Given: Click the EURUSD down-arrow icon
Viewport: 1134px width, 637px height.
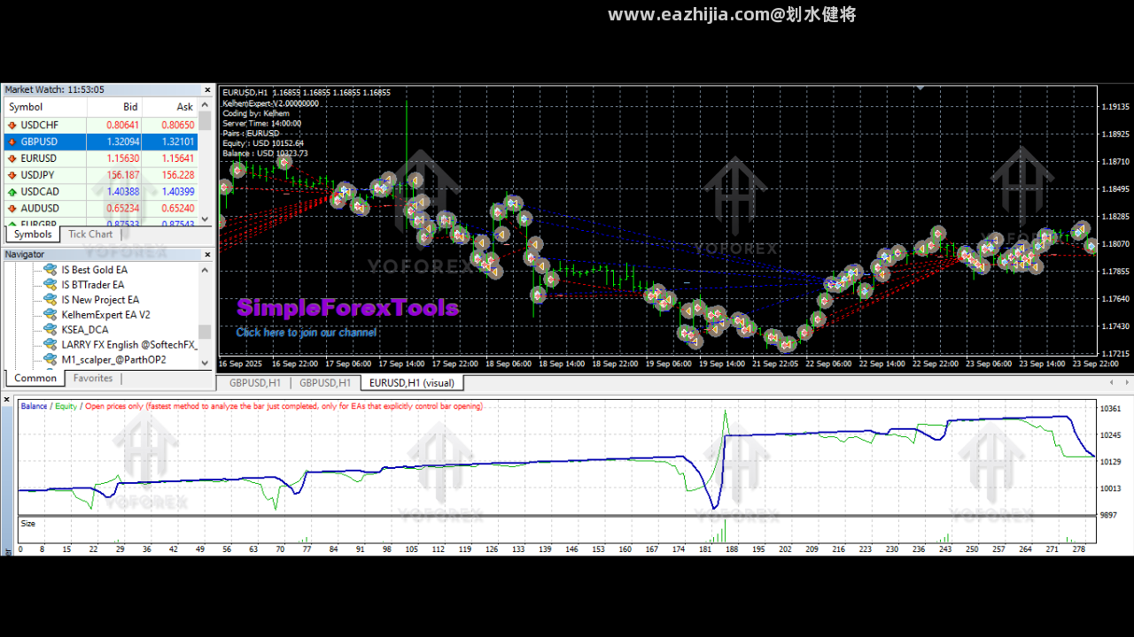Looking at the screenshot, I should (12, 158).
